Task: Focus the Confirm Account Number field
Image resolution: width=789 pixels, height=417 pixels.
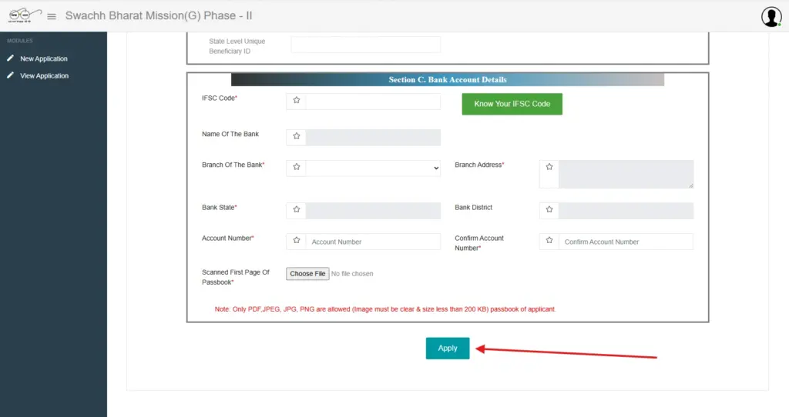Action: coord(626,242)
